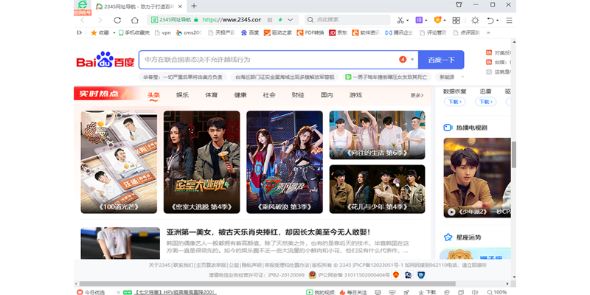Toggle the sound speaker icon in status bar

coord(475,292)
